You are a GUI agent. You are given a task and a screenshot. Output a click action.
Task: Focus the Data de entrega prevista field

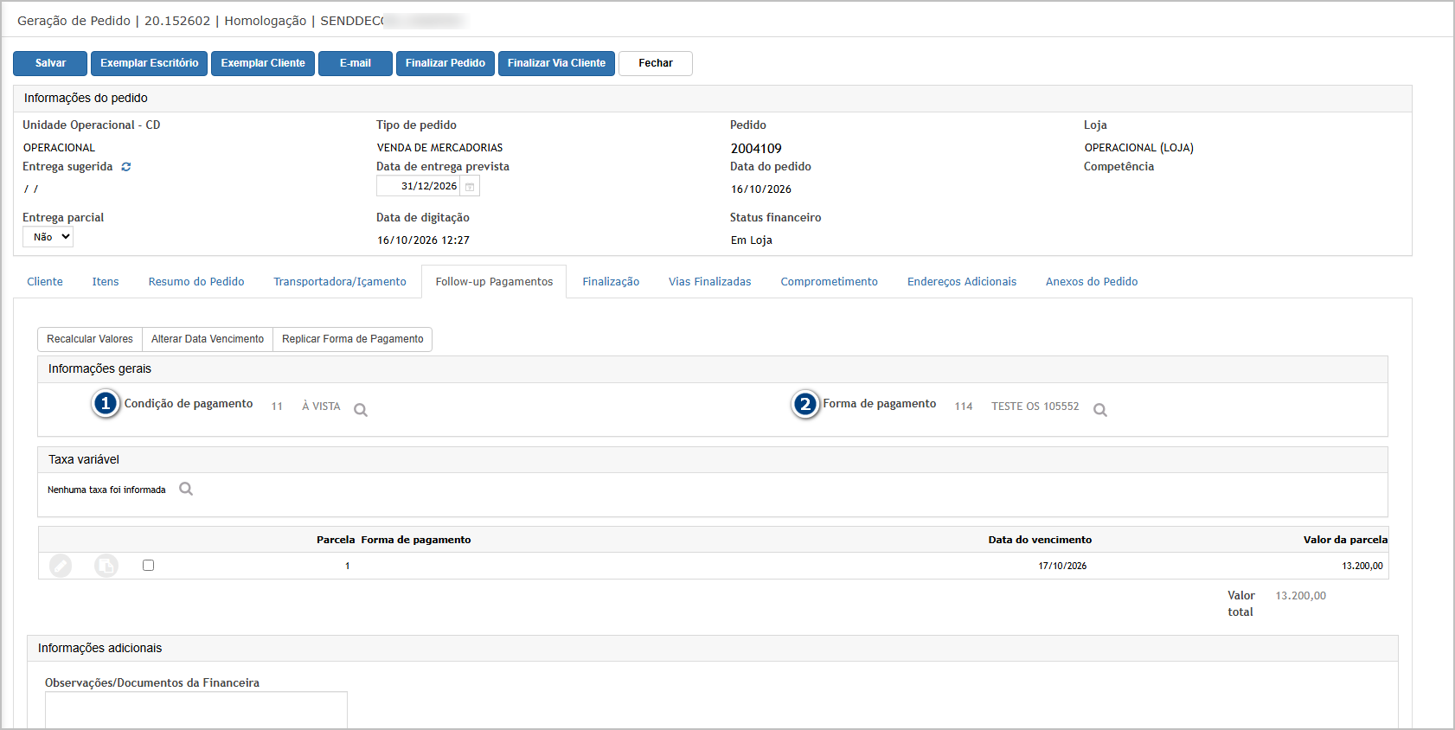[x=418, y=187]
